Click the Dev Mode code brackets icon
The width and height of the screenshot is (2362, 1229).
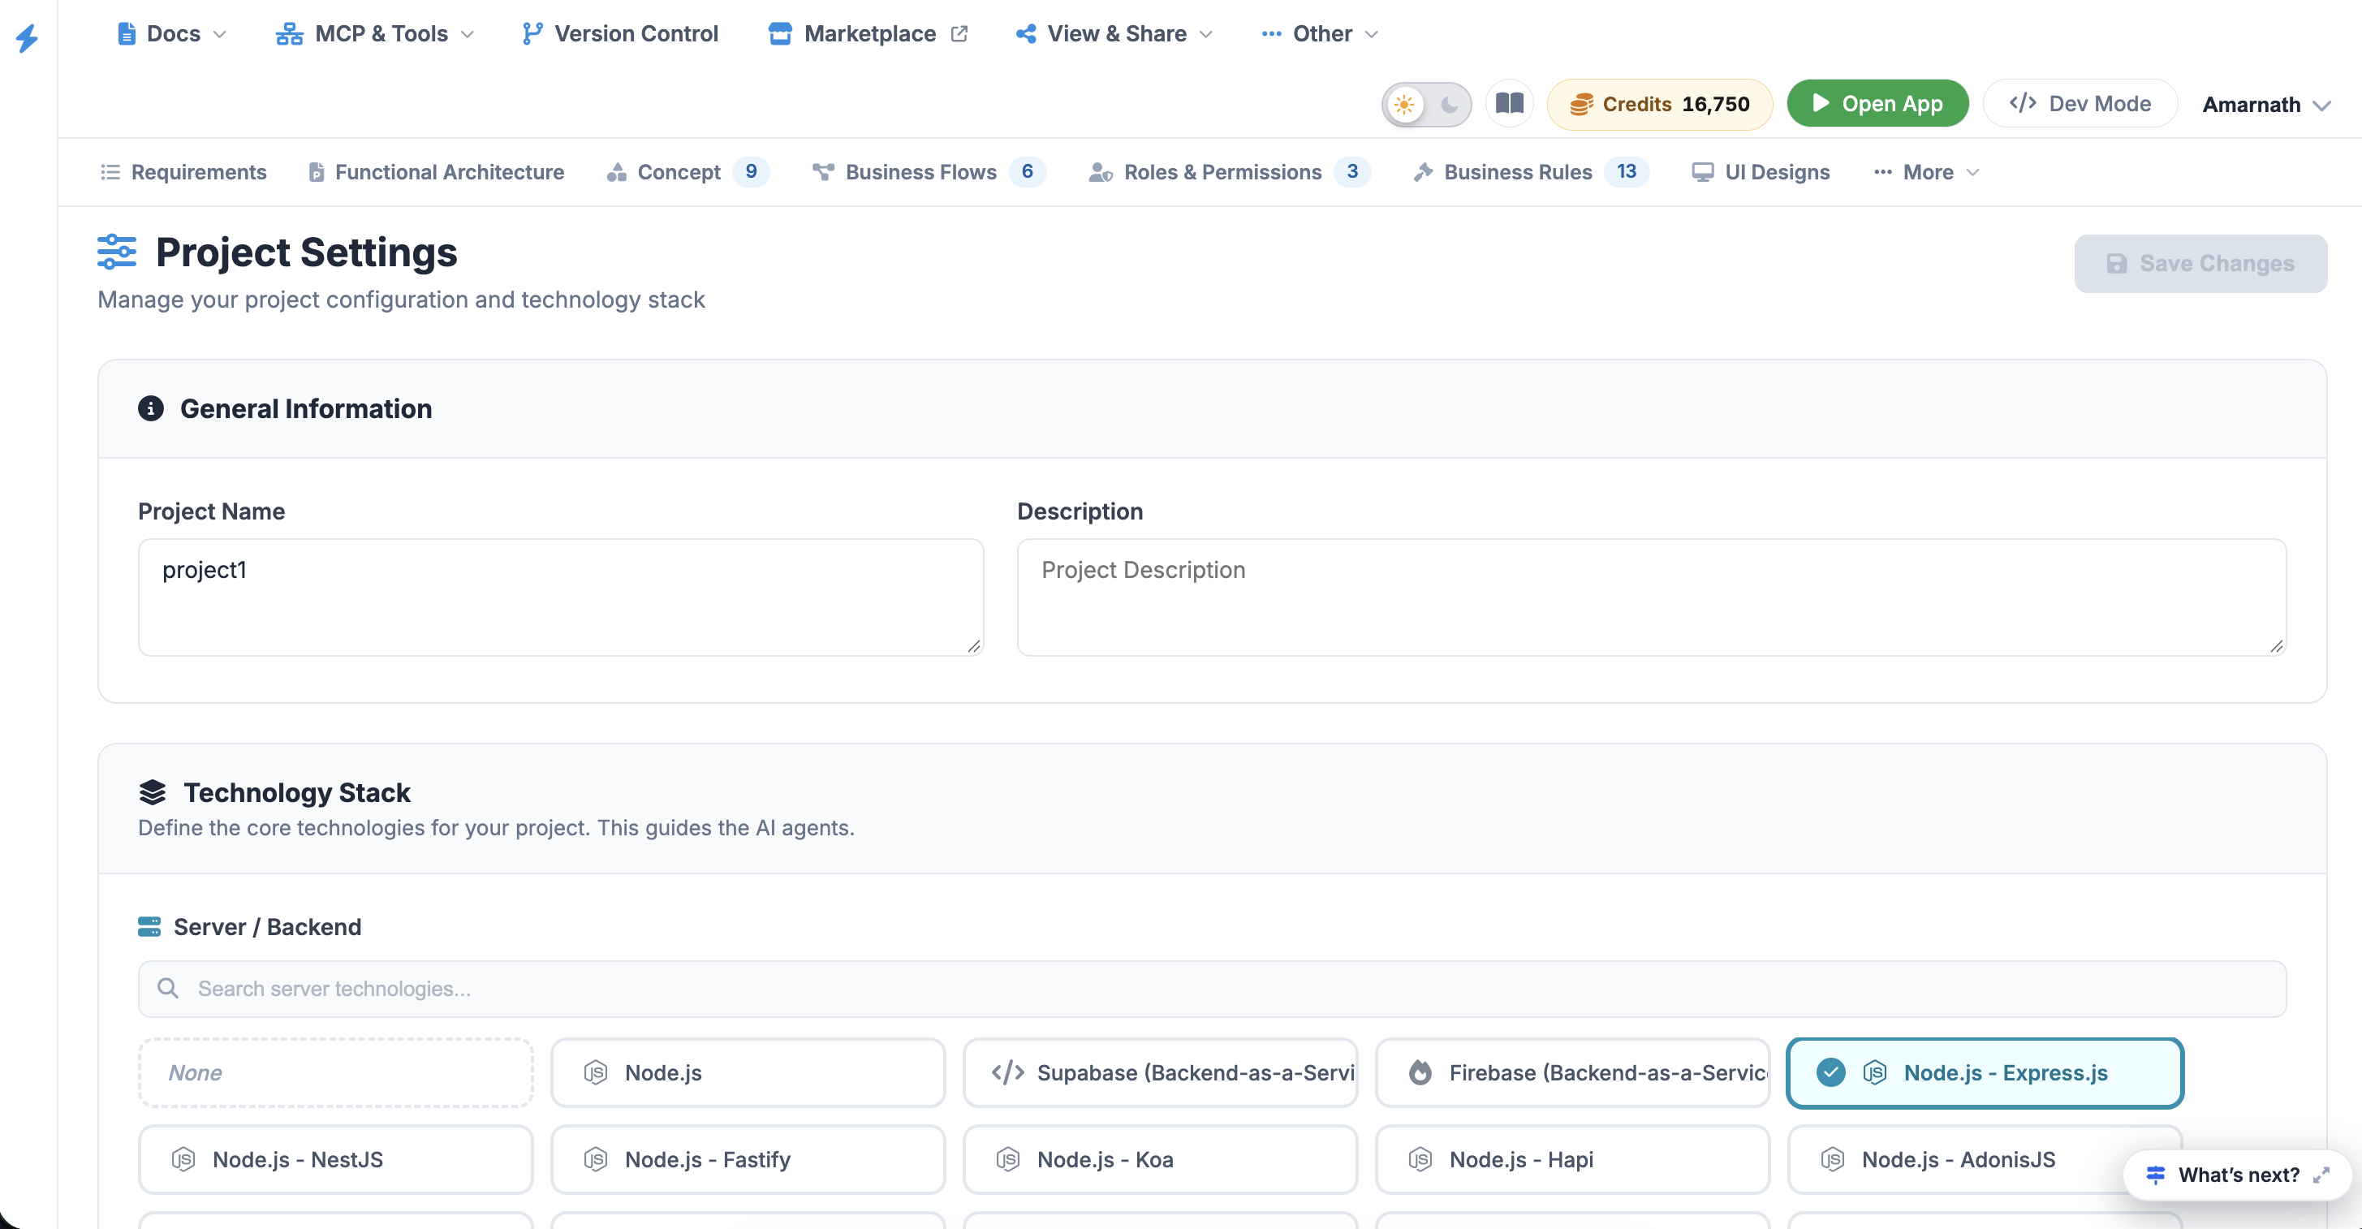(2023, 103)
